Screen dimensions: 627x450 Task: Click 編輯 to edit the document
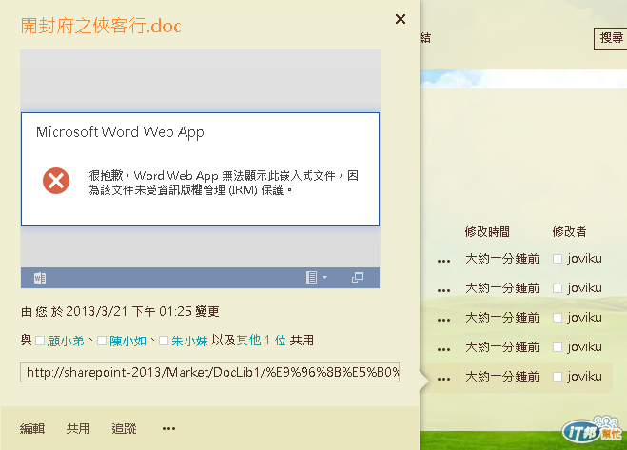click(x=32, y=429)
